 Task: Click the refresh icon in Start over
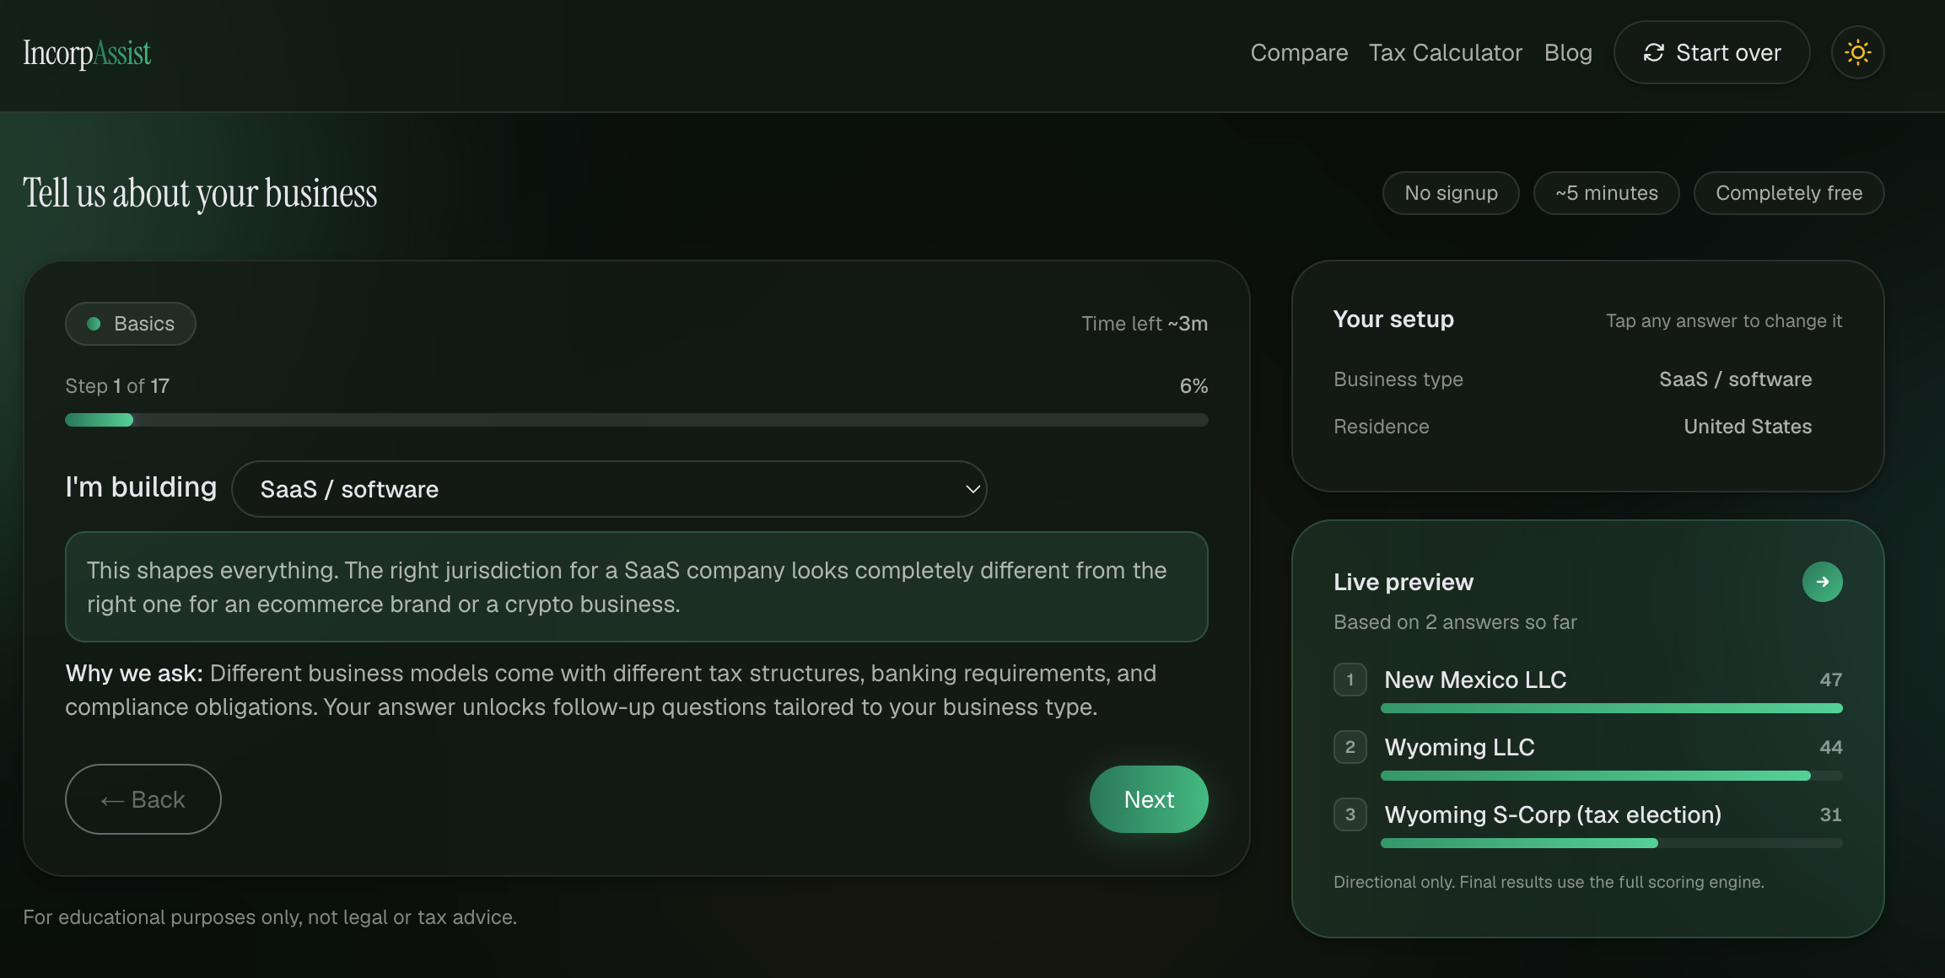click(1653, 52)
